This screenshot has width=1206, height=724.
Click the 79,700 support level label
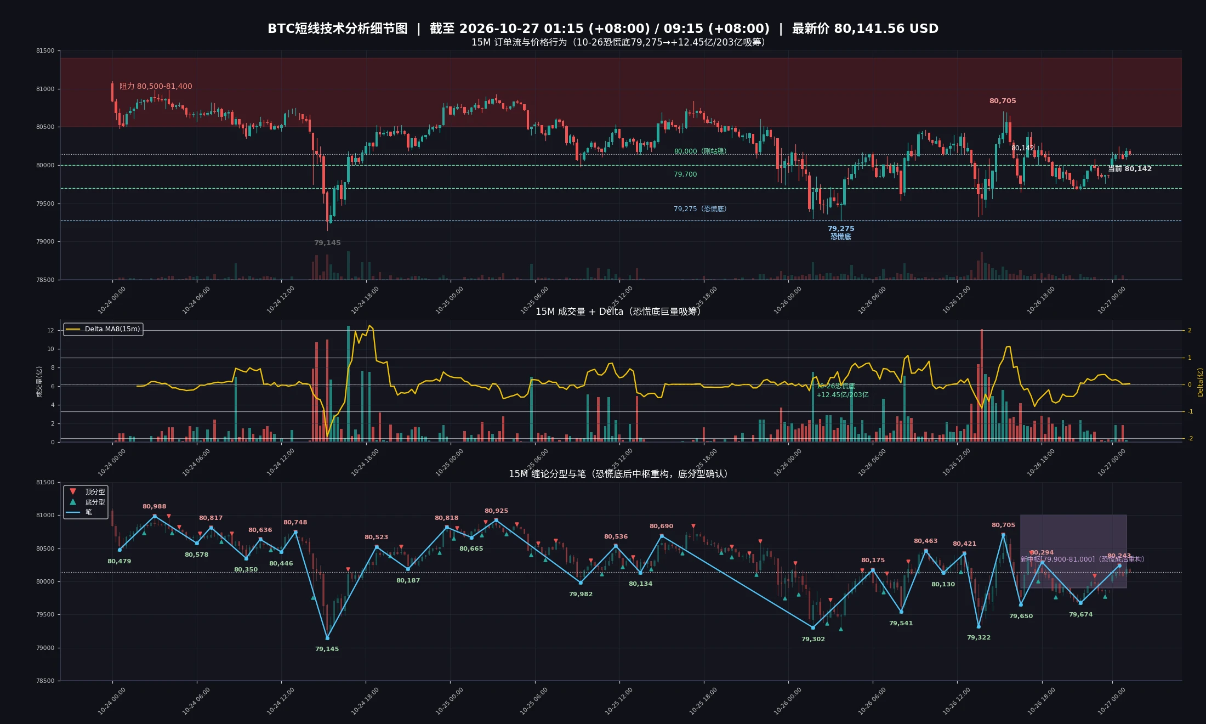[x=685, y=174]
